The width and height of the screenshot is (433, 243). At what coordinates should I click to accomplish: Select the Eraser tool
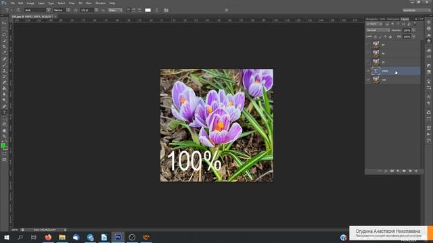[x=5, y=82]
